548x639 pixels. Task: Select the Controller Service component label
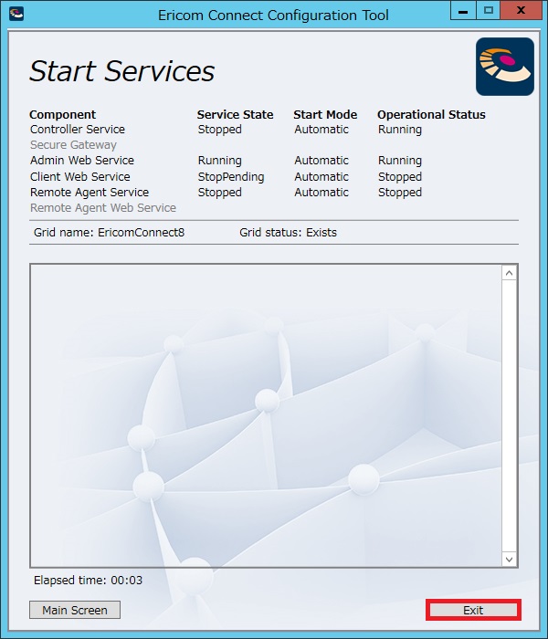pyautogui.click(x=78, y=130)
